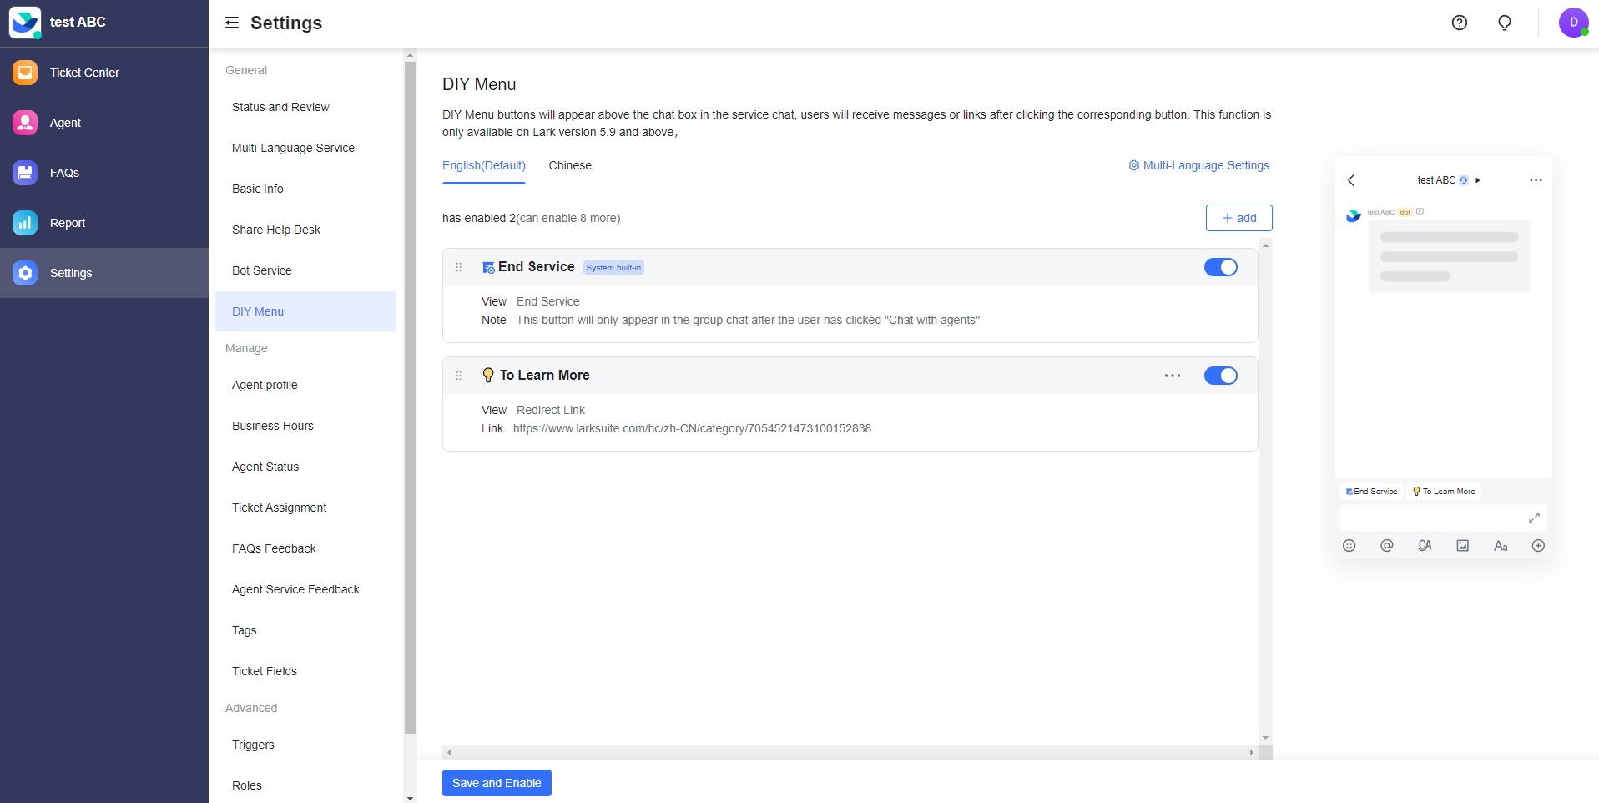1599x803 pixels.
Task: Click emoji icon in preview chat
Action: point(1349,546)
